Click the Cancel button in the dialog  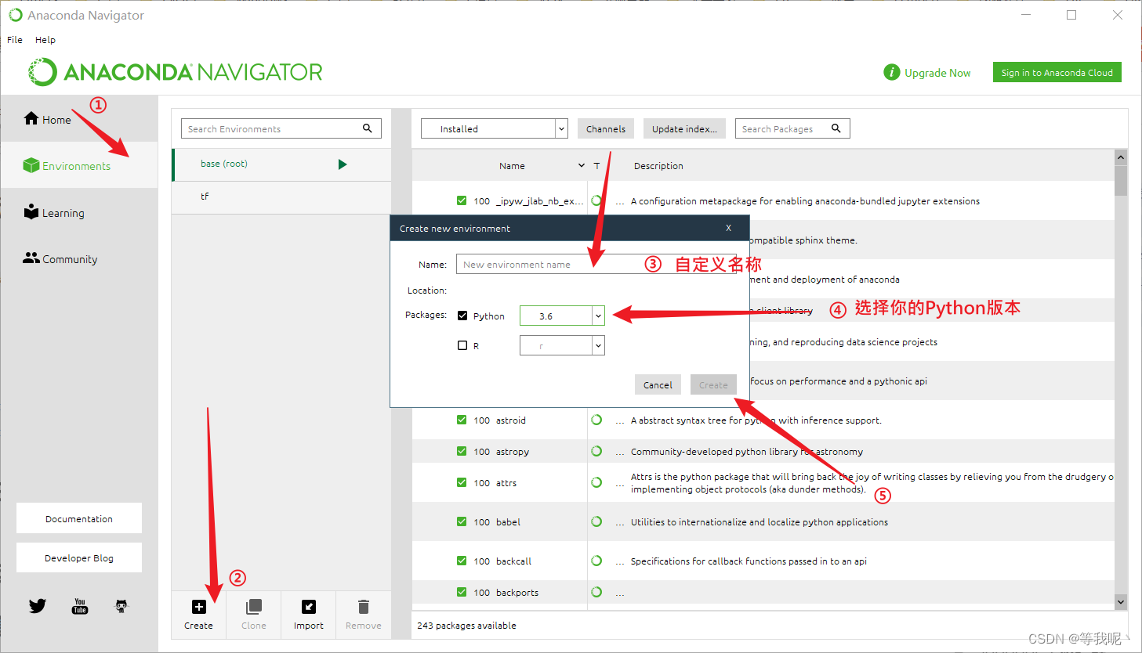(x=658, y=384)
